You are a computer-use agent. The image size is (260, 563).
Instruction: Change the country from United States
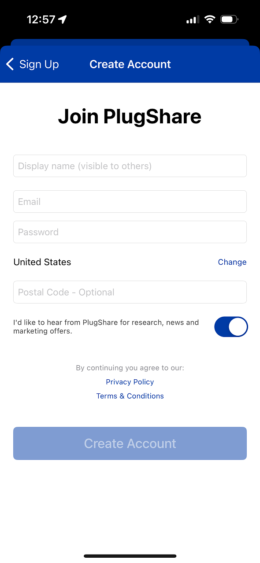232,262
